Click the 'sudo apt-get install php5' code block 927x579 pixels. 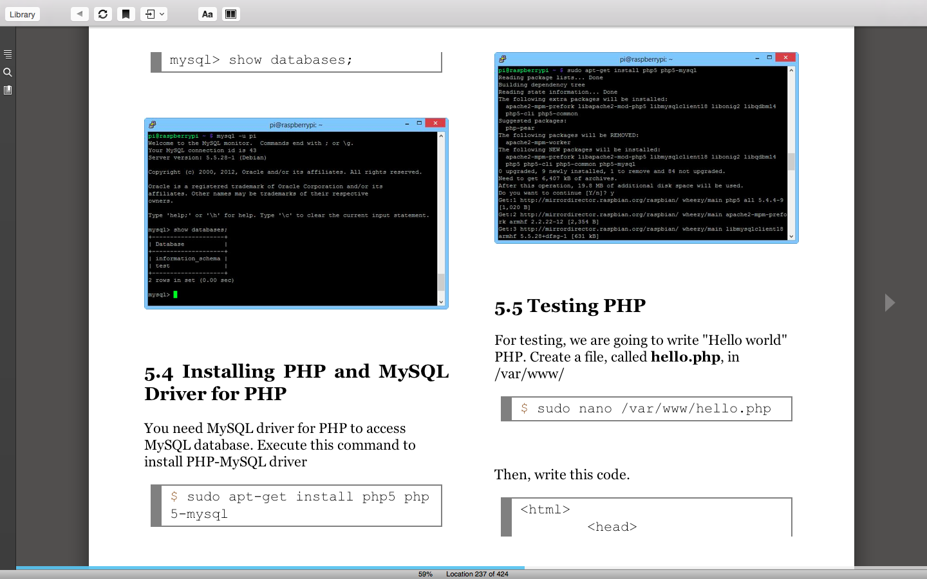click(x=296, y=506)
